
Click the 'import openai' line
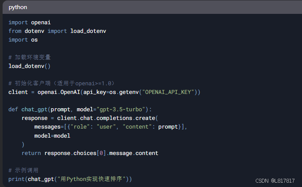(29, 23)
